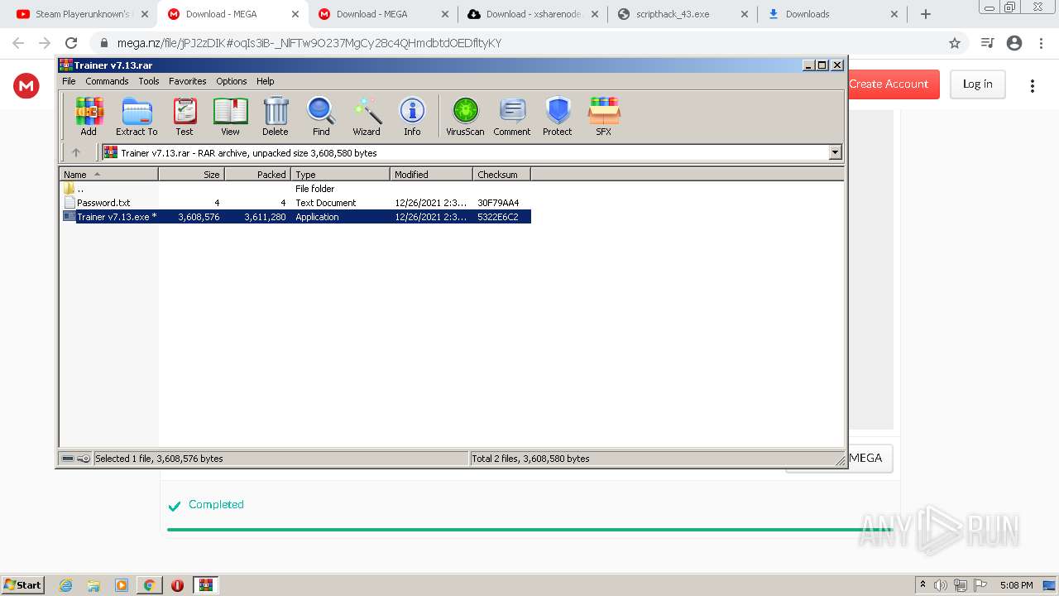Click the Info toolbar icon
Screen dimensions: 1059x596
pyautogui.click(x=412, y=116)
